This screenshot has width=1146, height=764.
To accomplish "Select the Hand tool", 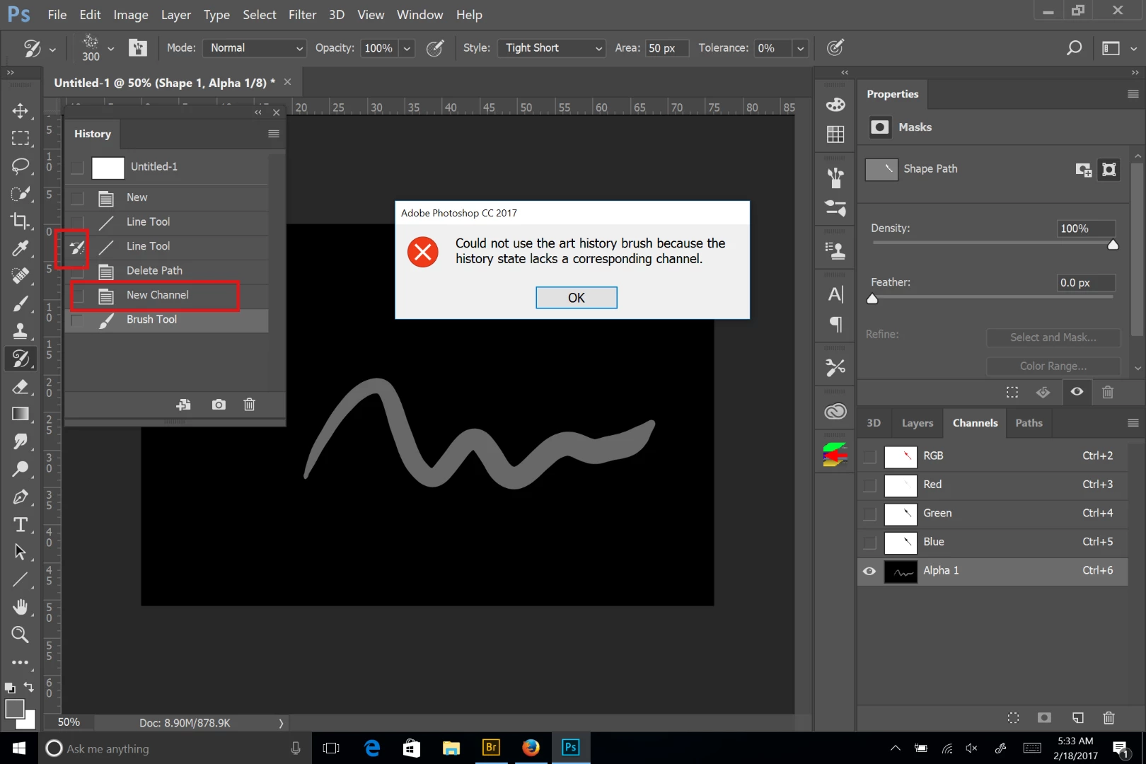I will click(x=20, y=607).
